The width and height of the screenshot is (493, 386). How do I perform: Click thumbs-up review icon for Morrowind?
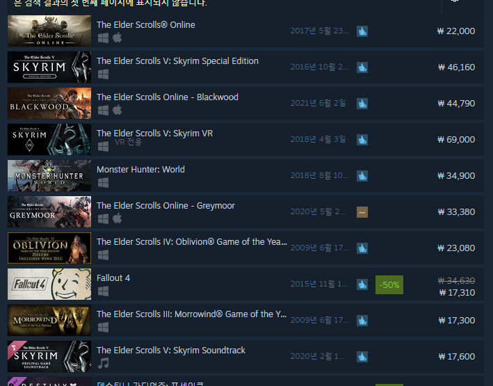[362, 321]
